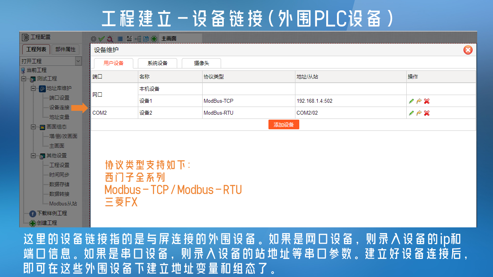The height and width of the screenshot is (277, 493).
Task: Open 创建工程 in the tree
Action: pyautogui.click(x=47, y=223)
